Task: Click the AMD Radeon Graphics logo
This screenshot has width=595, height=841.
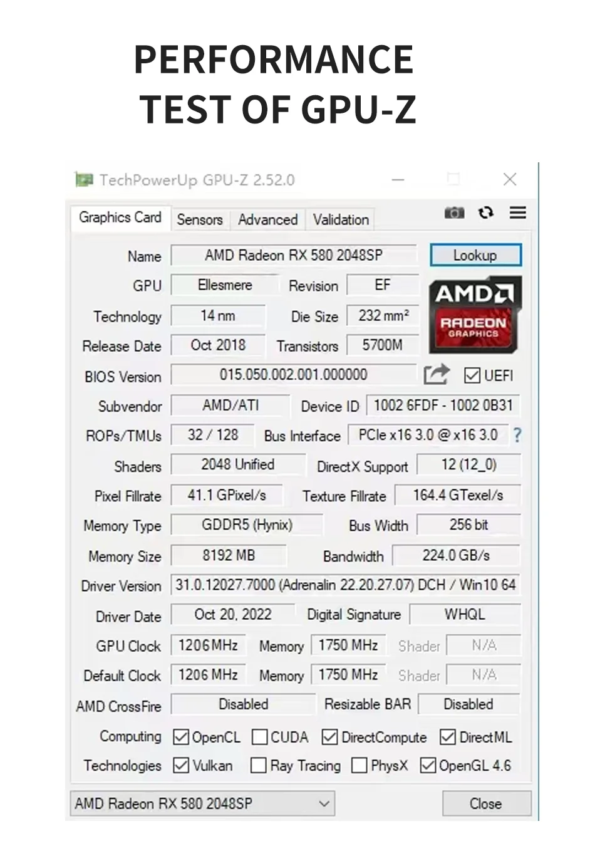Action: [475, 315]
